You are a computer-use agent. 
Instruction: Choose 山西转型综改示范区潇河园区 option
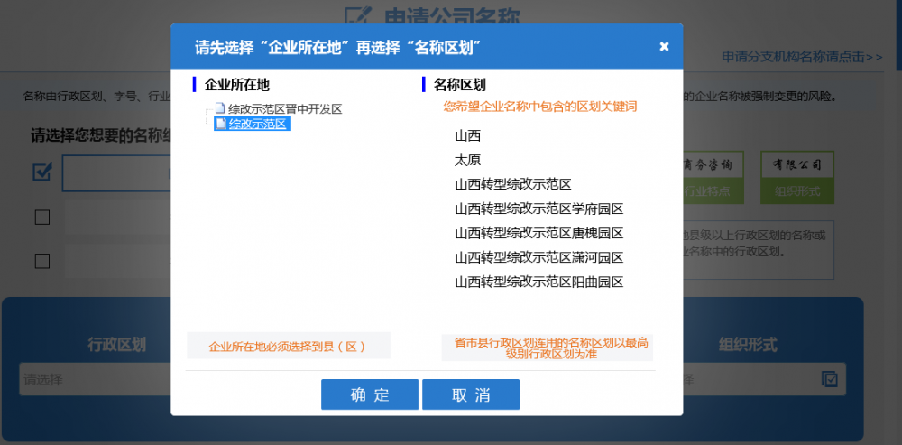click(539, 257)
